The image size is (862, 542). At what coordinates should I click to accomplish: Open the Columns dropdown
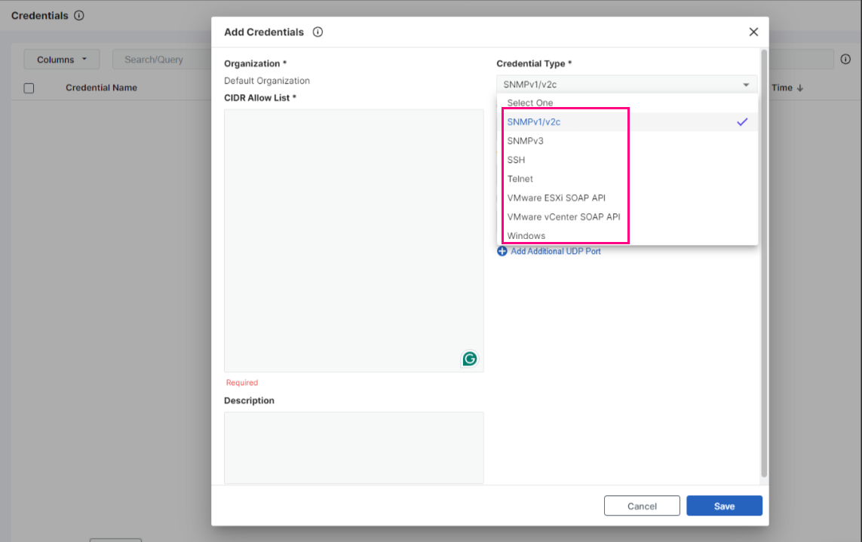(62, 60)
